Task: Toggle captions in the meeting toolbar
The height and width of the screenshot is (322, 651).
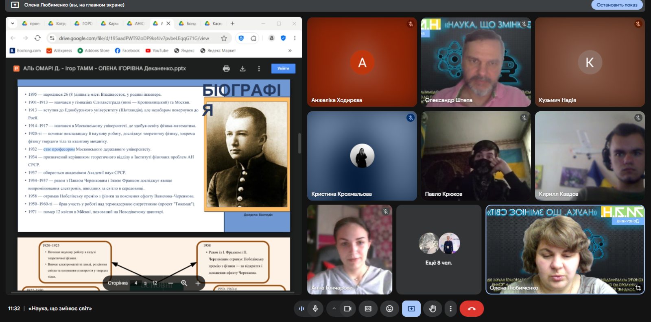Action: pos(368,309)
